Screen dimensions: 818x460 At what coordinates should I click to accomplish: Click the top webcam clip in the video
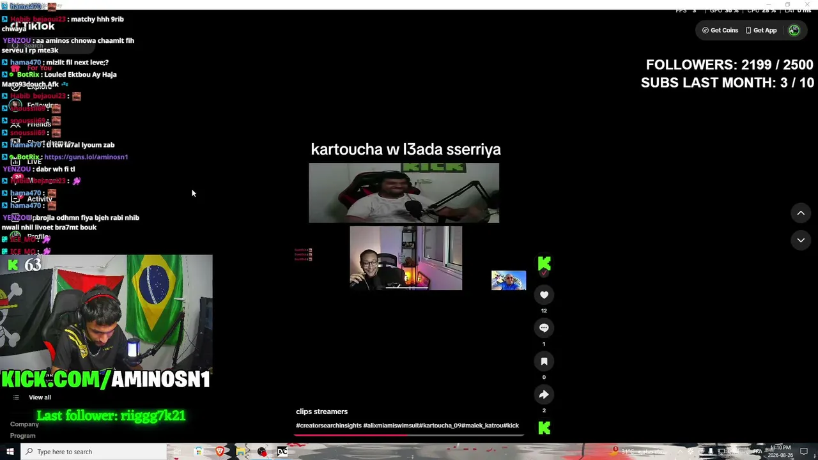[404, 193]
